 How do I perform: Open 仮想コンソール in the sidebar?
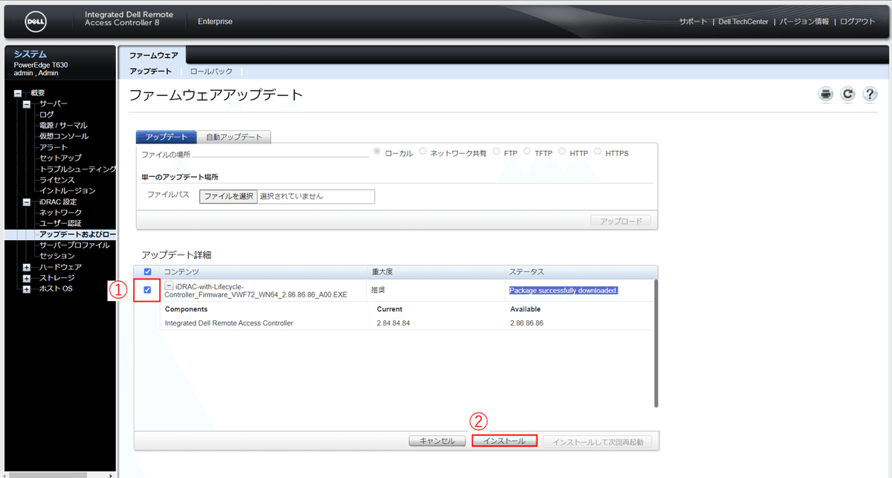click(64, 137)
